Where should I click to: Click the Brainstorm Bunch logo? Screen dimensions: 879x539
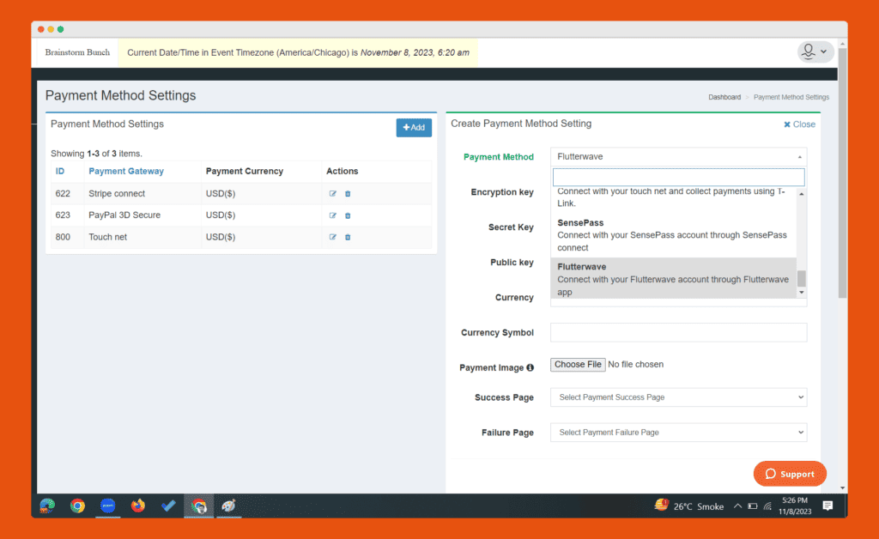[x=77, y=52]
